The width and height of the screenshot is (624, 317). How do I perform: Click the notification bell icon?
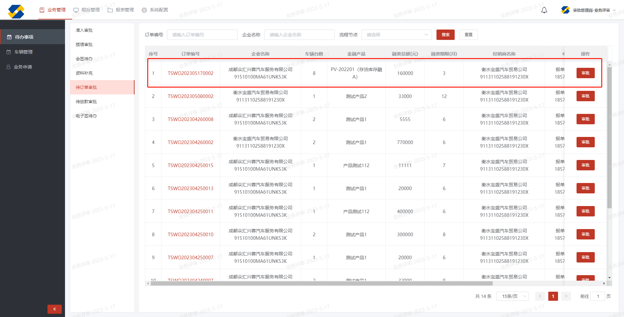click(544, 10)
